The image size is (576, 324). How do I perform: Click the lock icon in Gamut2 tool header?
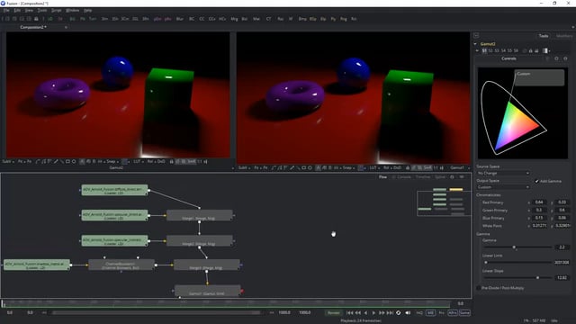click(x=530, y=50)
